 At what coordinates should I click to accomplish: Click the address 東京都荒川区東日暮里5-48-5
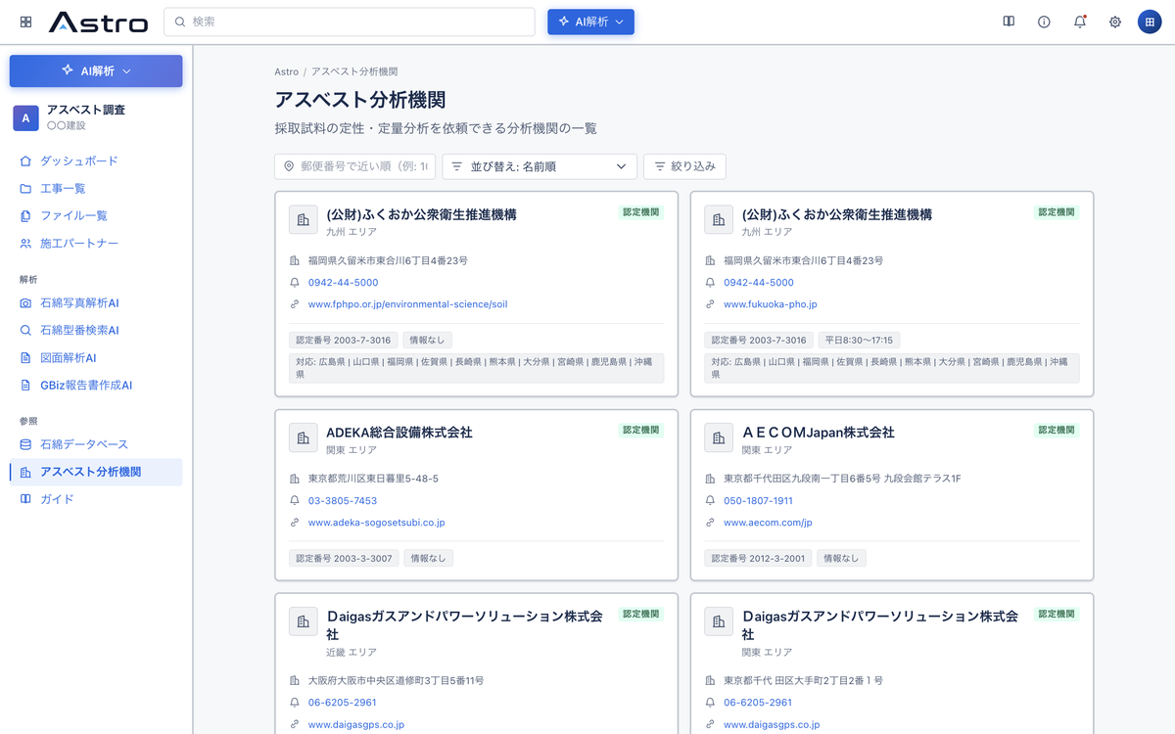(373, 479)
